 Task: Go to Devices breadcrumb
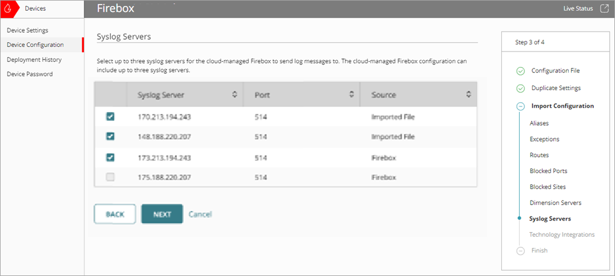35,8
